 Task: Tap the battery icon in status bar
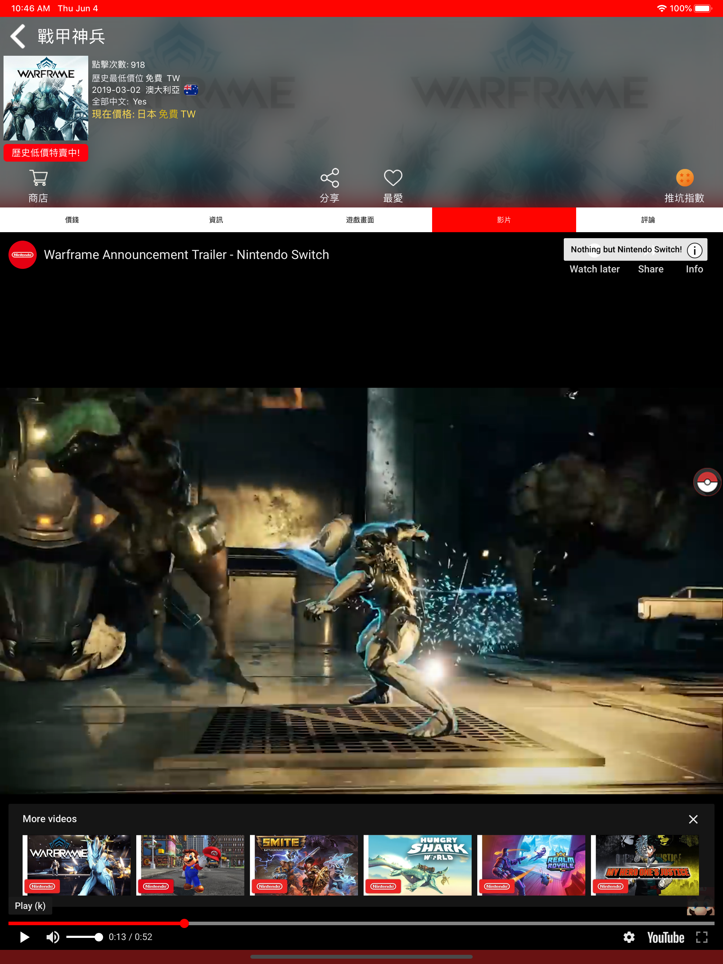tap(703, 8)
